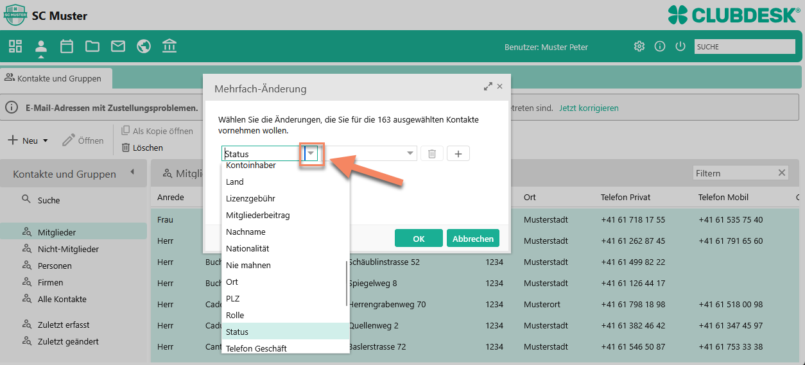Image resolution: width=805 pixels, height=365 pixels.
Task: Click the warning info icon in notification bar
Action: (x=12, y=107)
